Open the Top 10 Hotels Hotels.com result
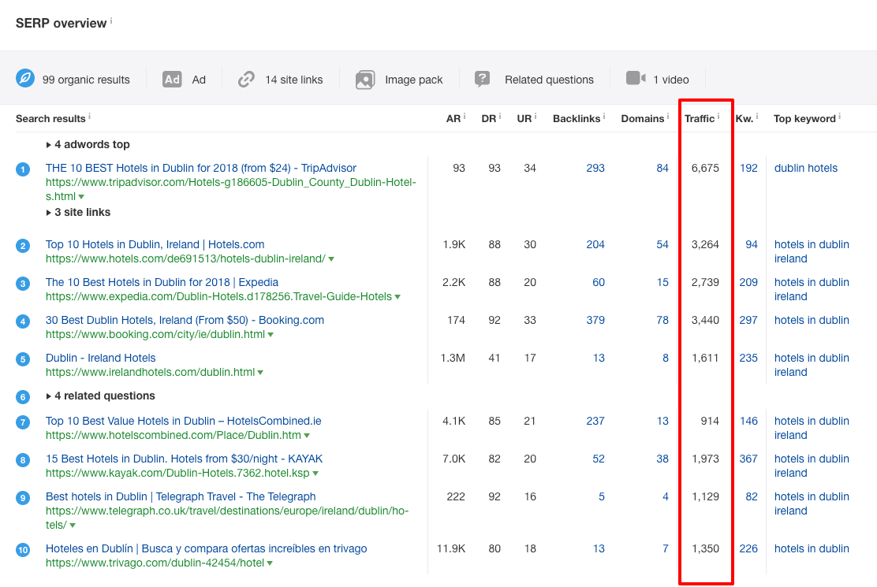Screen dimensions: 877x587 tap(155, 244)
